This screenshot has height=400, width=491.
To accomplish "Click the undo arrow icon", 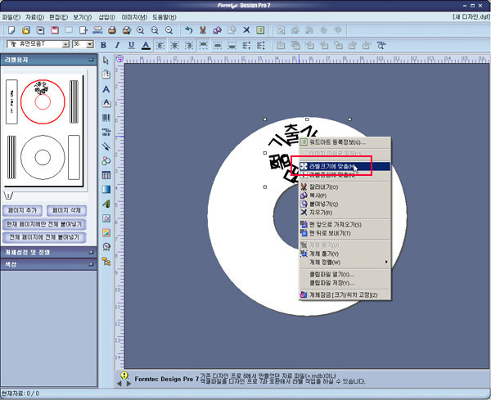I will point(189,29).
